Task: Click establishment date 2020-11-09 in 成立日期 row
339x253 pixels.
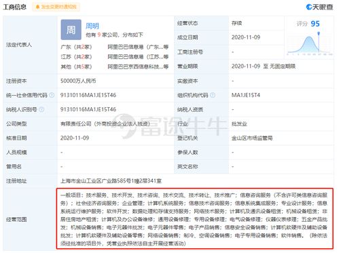Action: click(x=246, y=37)
